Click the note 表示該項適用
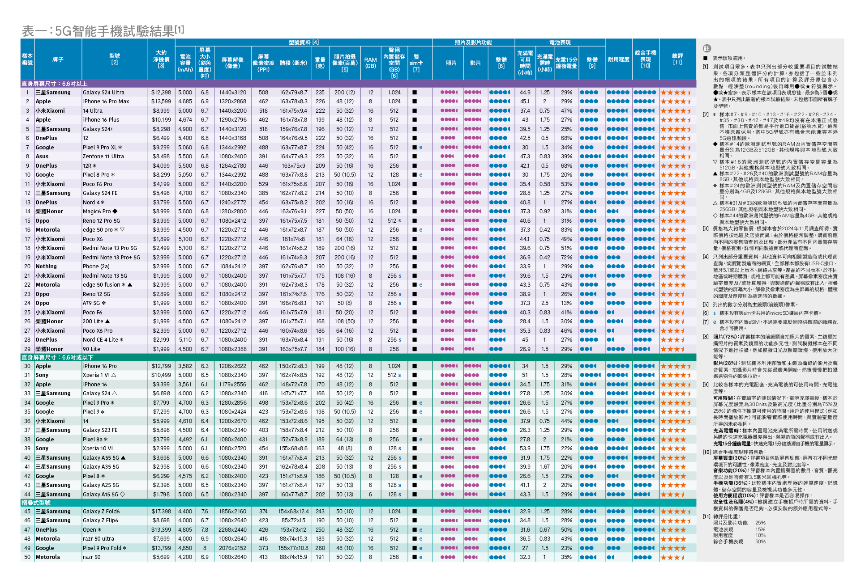The width and height of the screenshot is (865, 588). (x=729, y=58)
